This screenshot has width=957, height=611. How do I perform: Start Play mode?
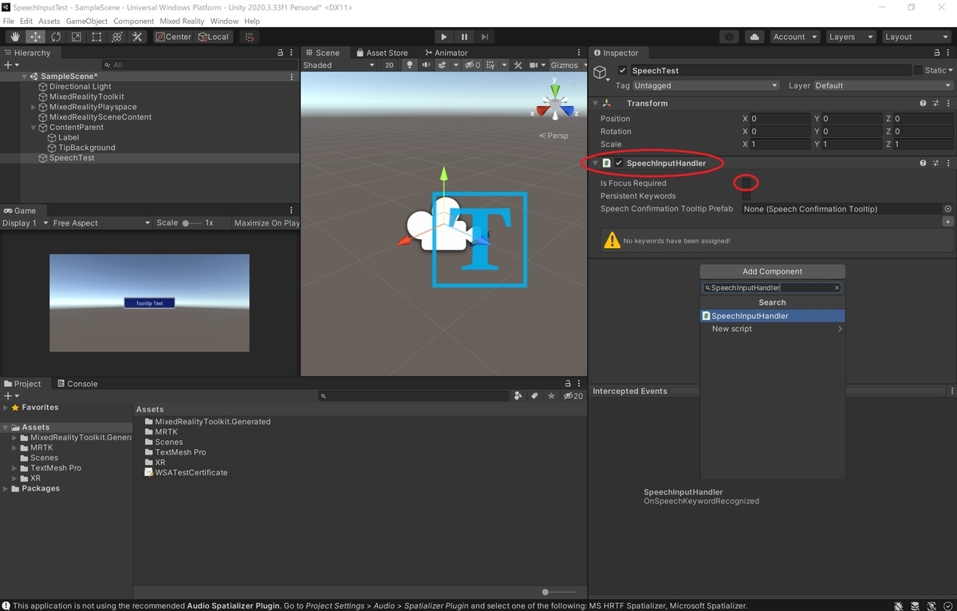pos(444,37)
